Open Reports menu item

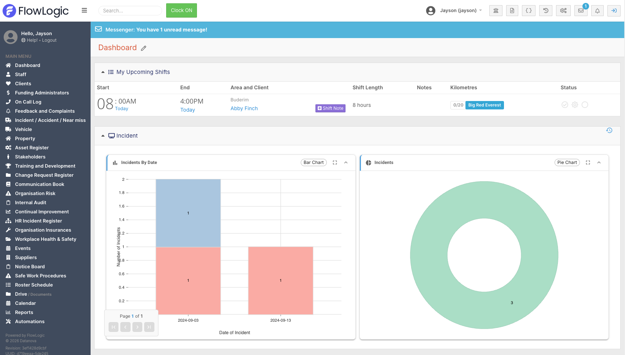[x=24, y=312]
